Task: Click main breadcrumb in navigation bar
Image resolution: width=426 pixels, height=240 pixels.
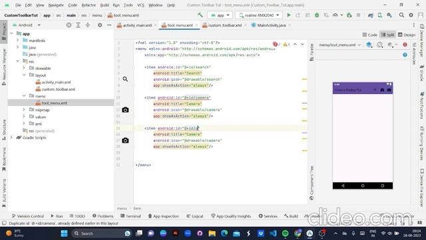Action: (71, 15)
